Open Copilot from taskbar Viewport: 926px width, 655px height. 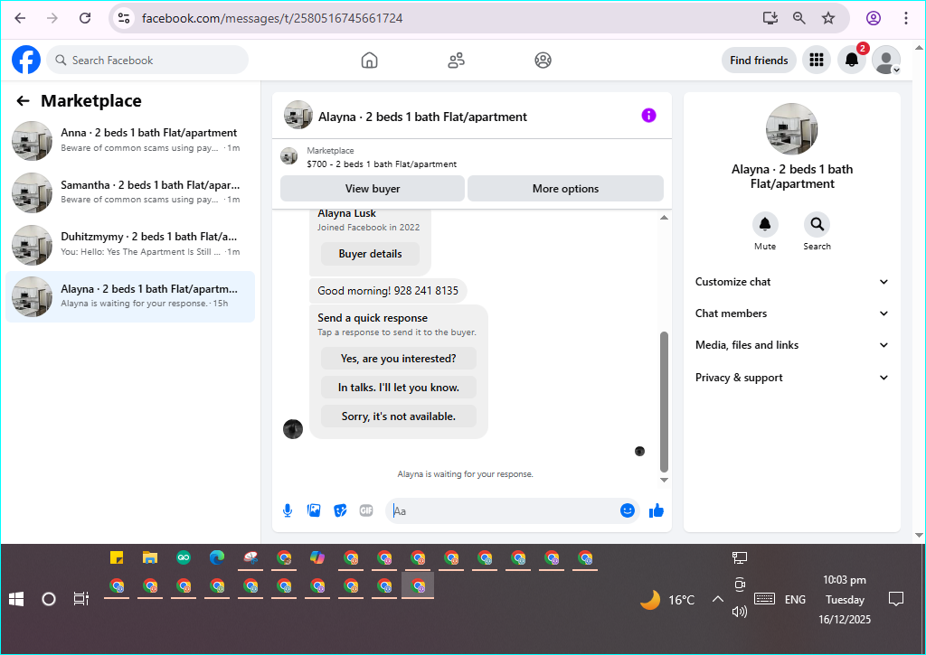point(317,557)
